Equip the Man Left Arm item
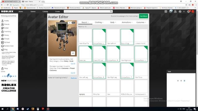Image resolution: width=198 pixels, height=111 pixels. pyautogui.click(x=113, y=37)
